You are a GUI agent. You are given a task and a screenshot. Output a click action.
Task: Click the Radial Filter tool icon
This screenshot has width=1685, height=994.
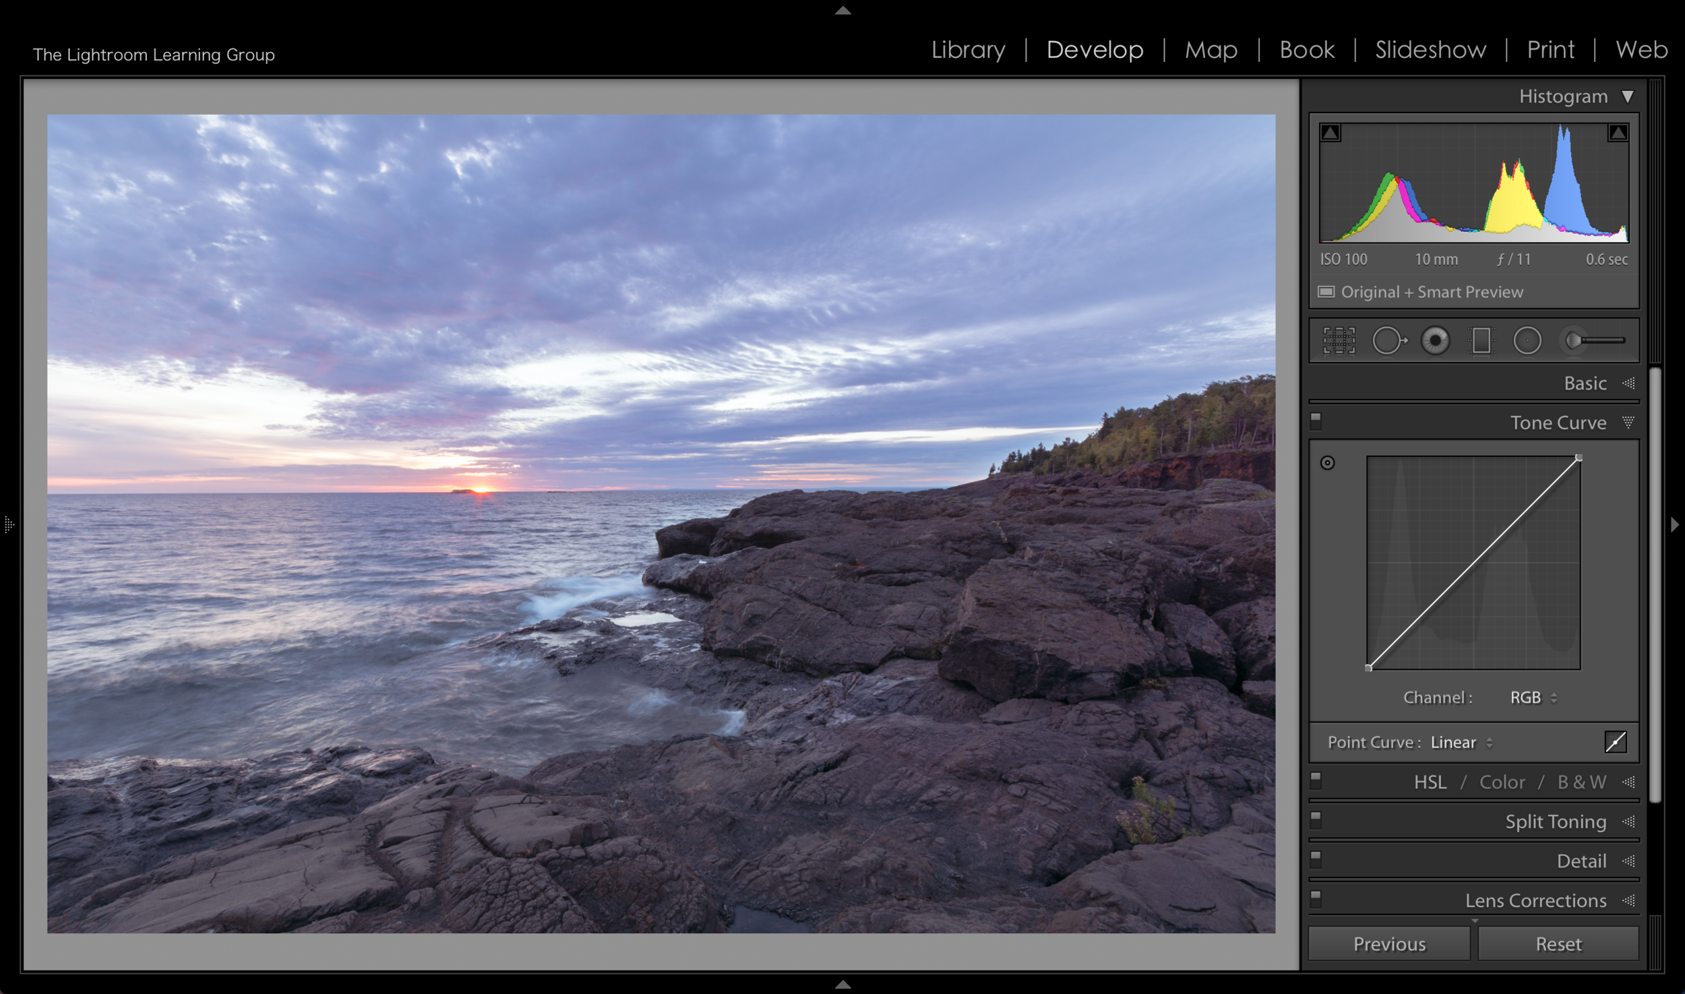point(1528,340)
